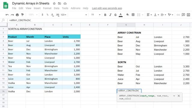
Task: Print the spreadsheet
Action: tap(17, 15)
